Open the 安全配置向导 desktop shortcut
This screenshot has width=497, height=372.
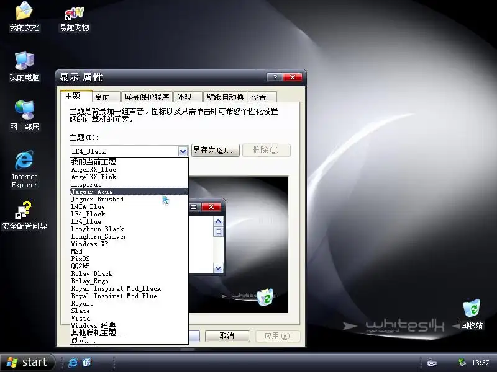24,216
